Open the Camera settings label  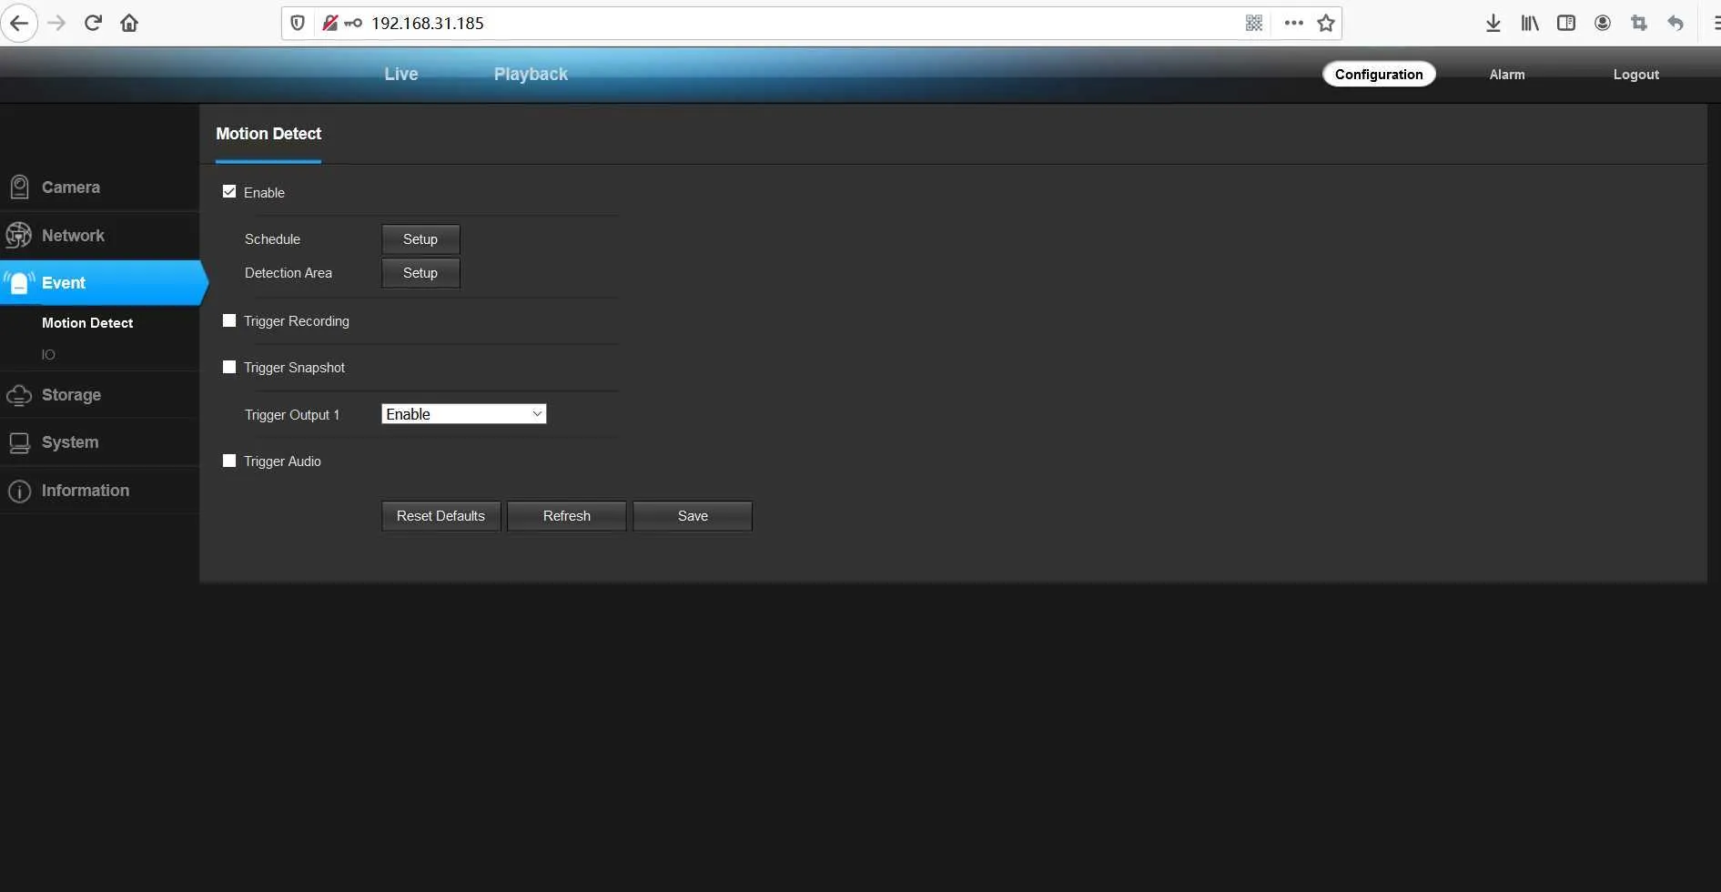click(x=71, y=187)
